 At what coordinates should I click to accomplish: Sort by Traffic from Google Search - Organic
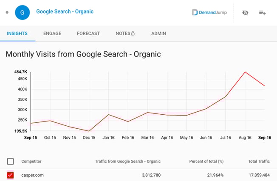point(128,161)
